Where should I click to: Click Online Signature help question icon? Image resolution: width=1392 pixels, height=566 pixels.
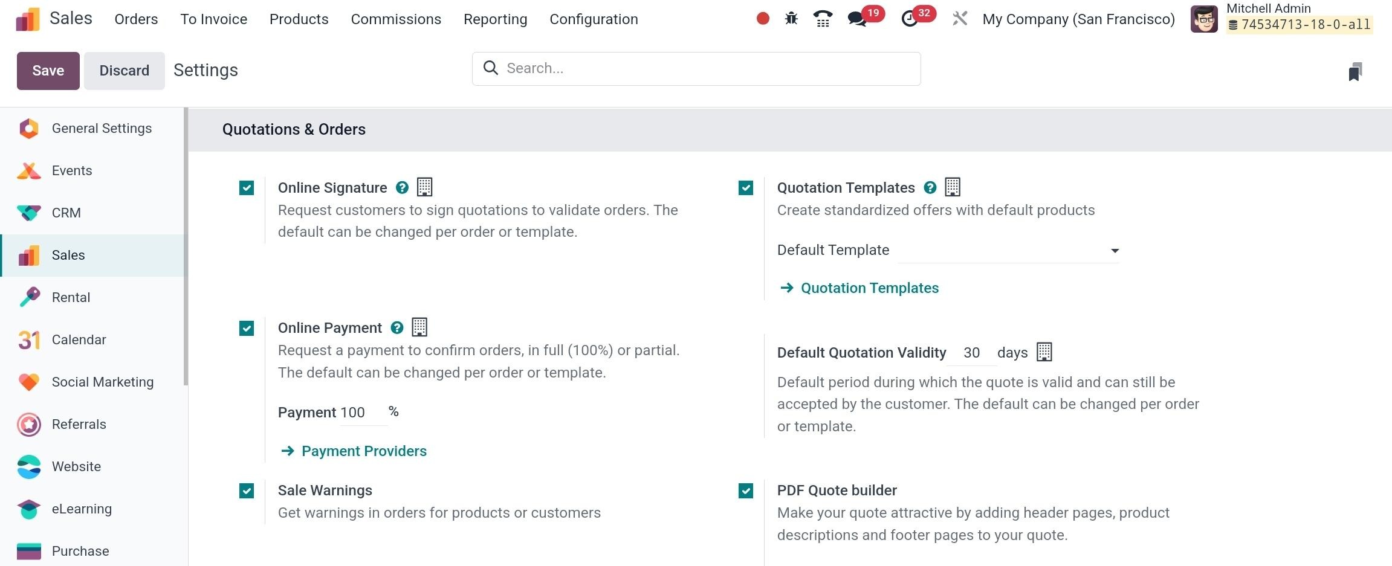402,188
